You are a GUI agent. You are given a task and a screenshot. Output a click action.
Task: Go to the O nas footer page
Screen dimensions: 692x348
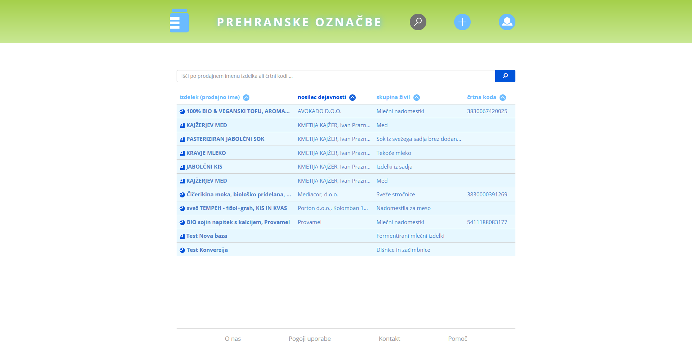tap(233, 339)
